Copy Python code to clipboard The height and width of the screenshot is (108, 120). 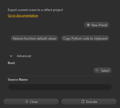tap(85, 38)
